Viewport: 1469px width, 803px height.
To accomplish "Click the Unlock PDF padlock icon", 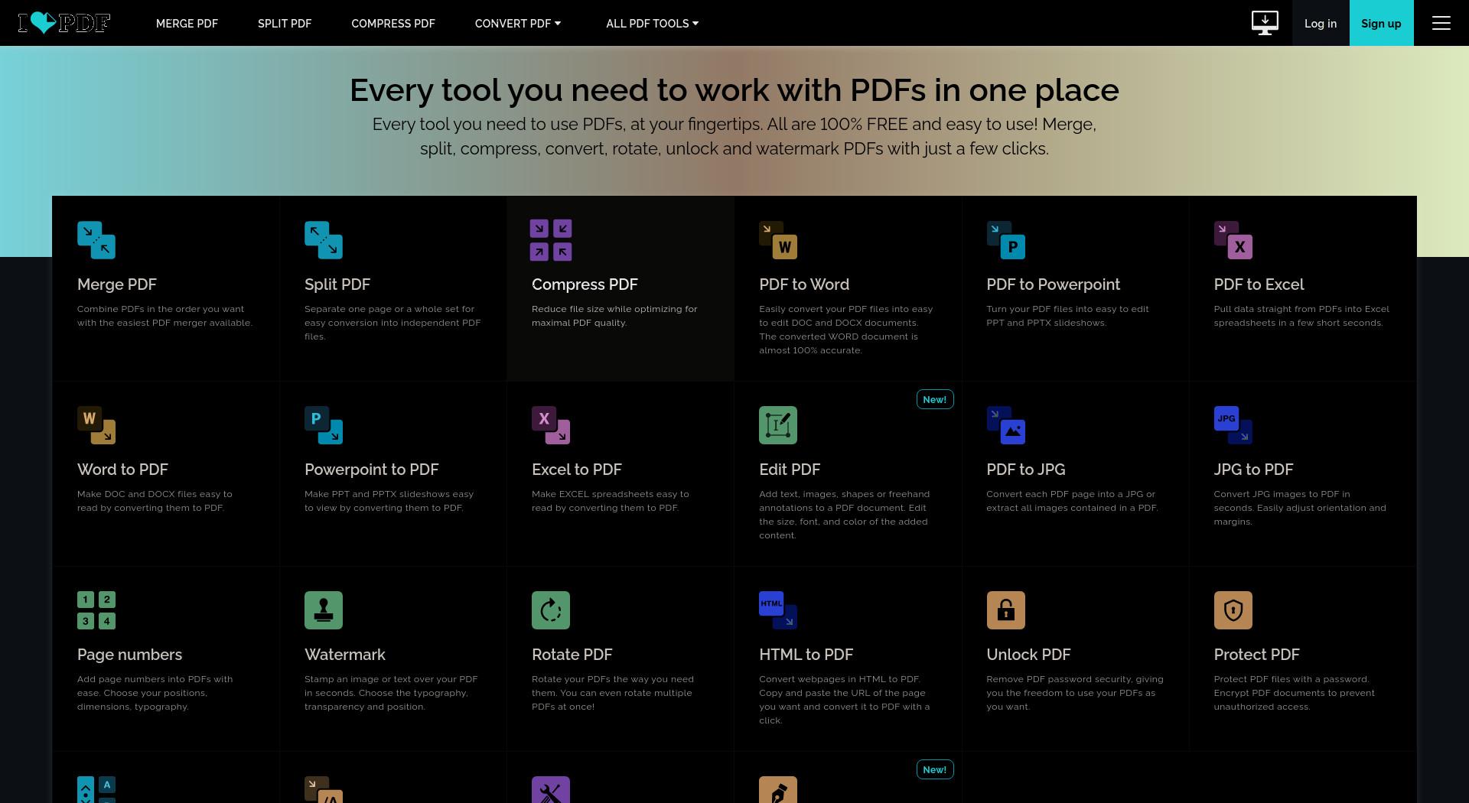I will coord(1005,610).
